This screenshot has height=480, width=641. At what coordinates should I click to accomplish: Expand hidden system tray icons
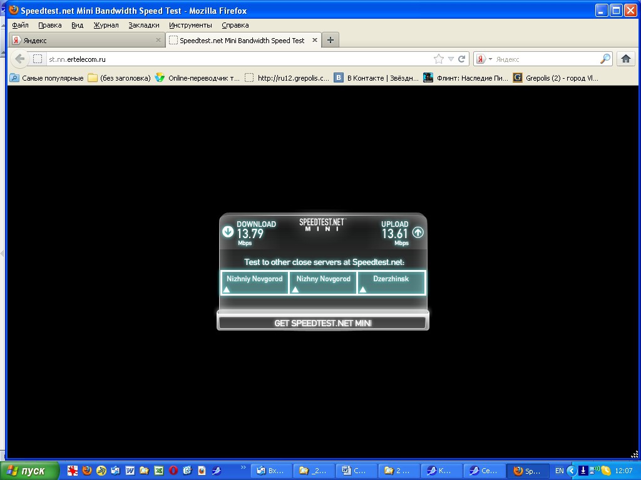tap(572, 471)
